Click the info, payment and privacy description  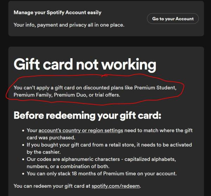69,25
